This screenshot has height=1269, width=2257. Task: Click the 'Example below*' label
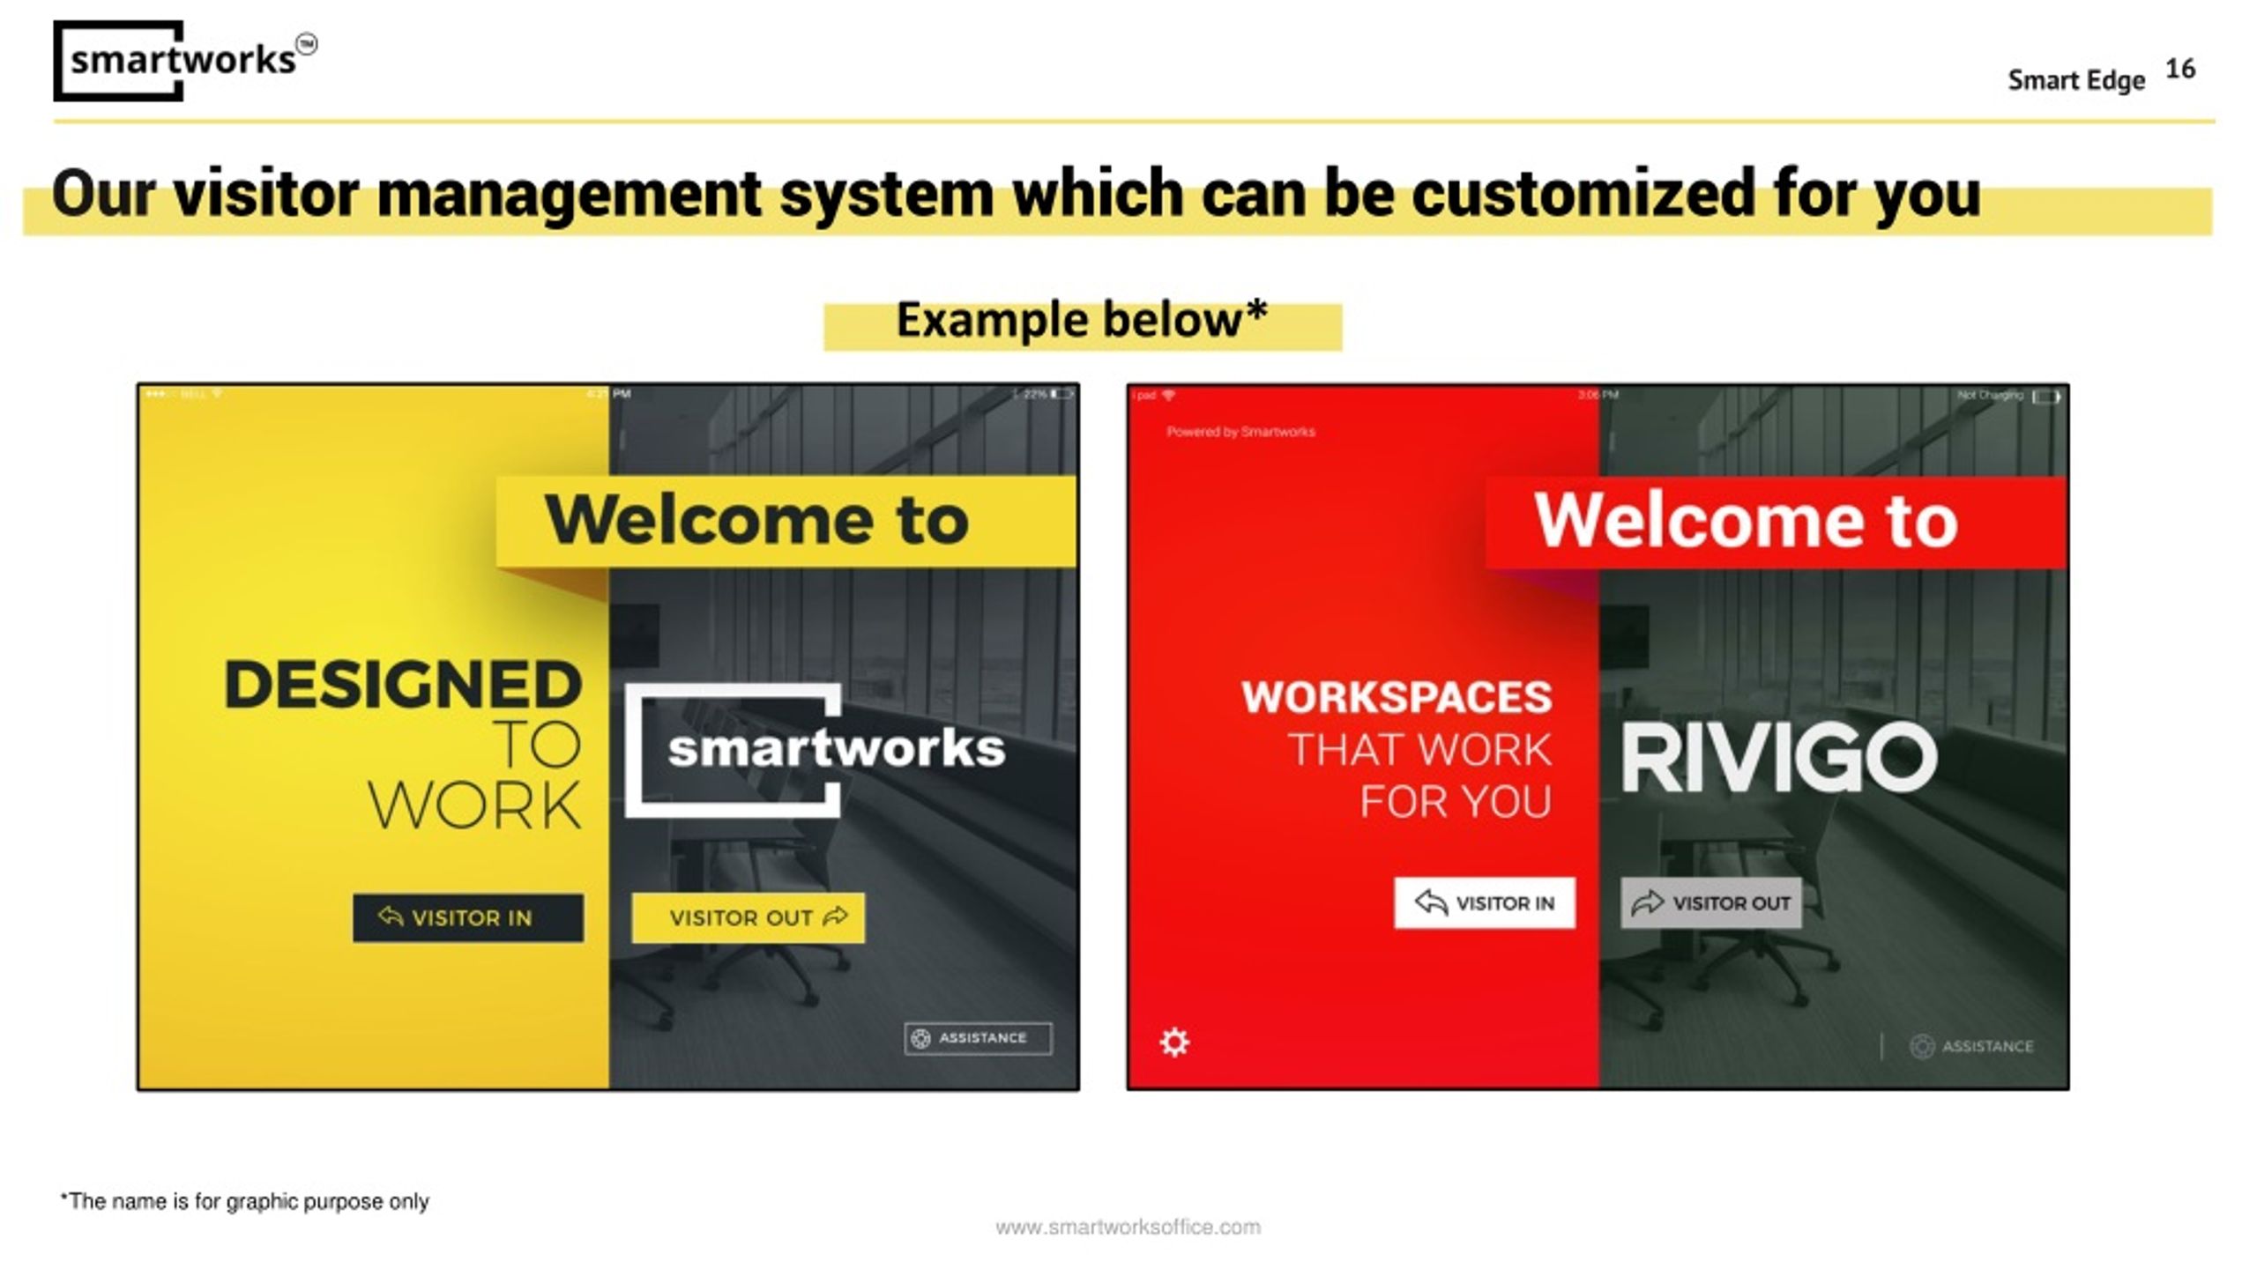click(x=1082, y=321)
